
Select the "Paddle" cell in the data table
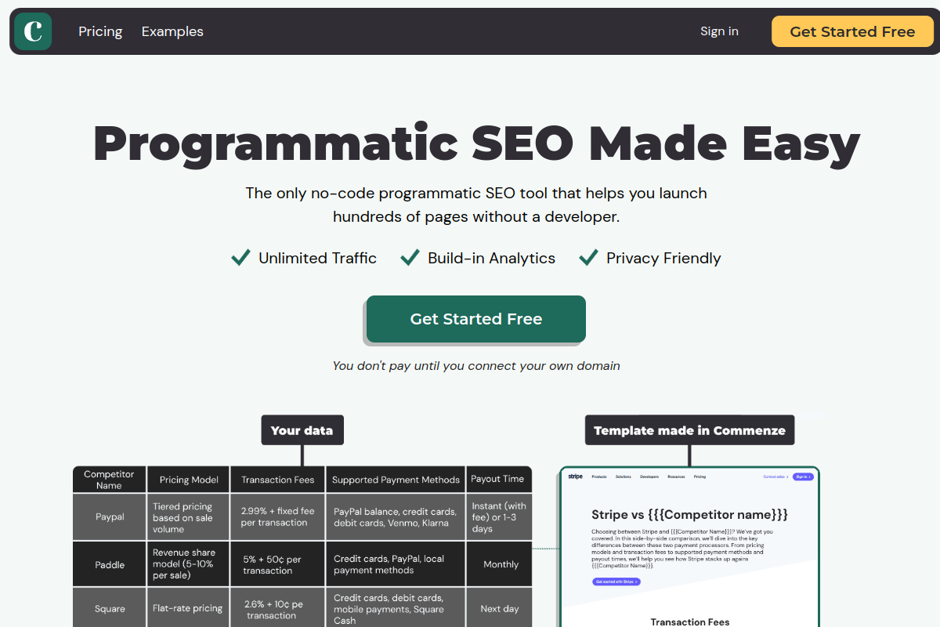[x=110, y=564]
